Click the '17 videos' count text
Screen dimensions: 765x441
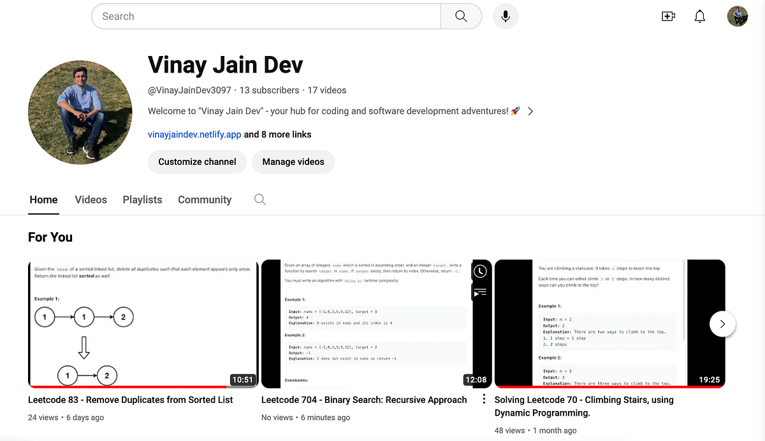pyautogui.click(x=327, y=90)
